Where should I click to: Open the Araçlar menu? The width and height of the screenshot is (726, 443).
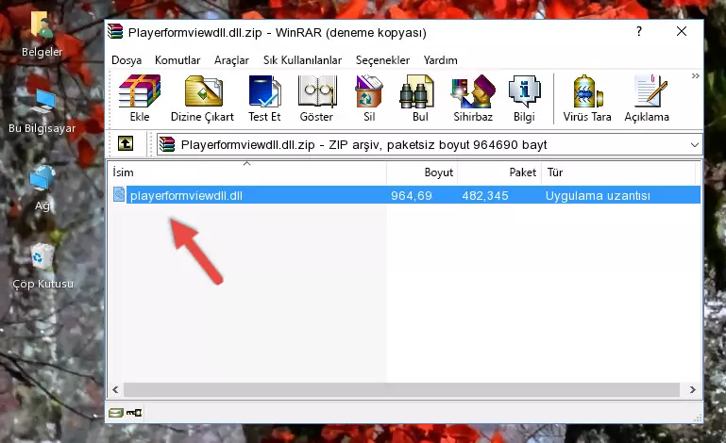click(x=231, y=60)
